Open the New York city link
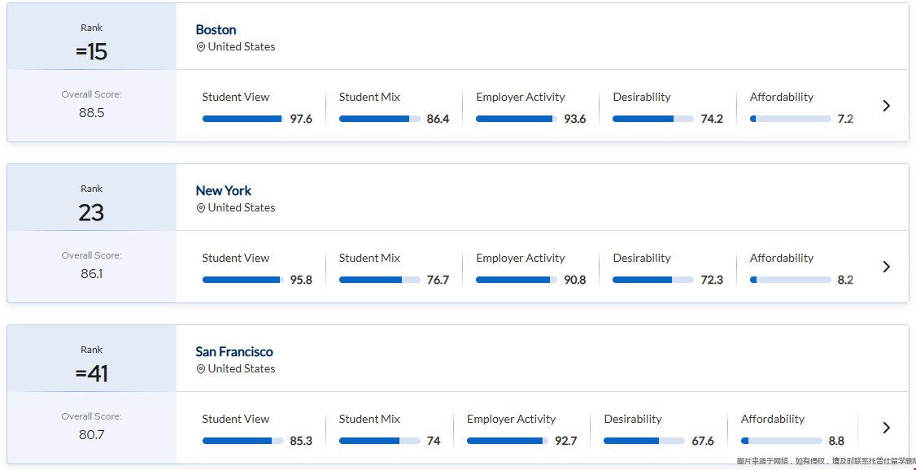The width and height of the screenshot is (916, 470). 223,190
